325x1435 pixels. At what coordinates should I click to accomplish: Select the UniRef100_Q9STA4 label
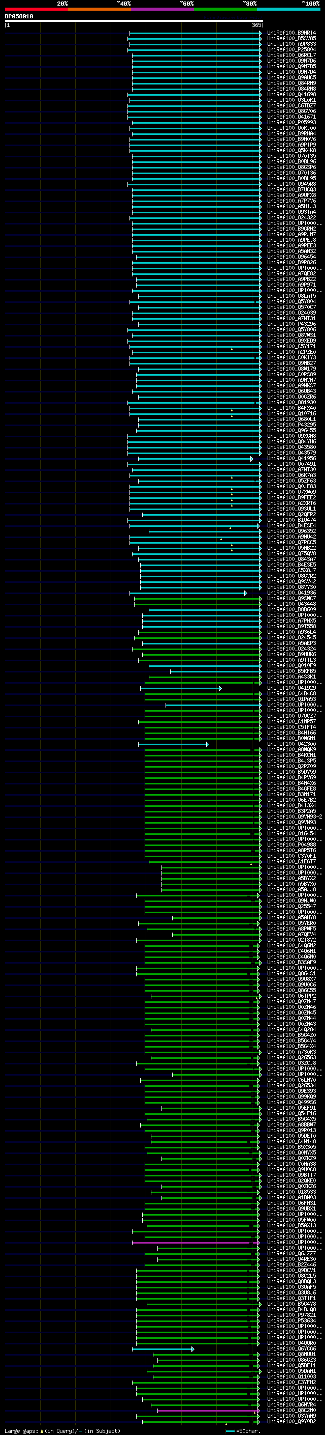pos(291,212)
